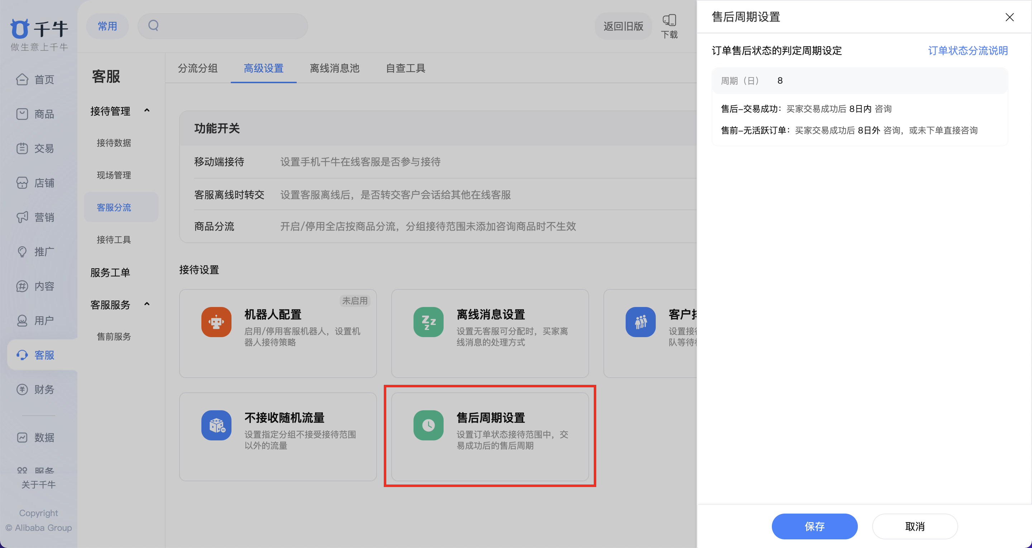
Task: Click the 常用 button
Action: 107,26
